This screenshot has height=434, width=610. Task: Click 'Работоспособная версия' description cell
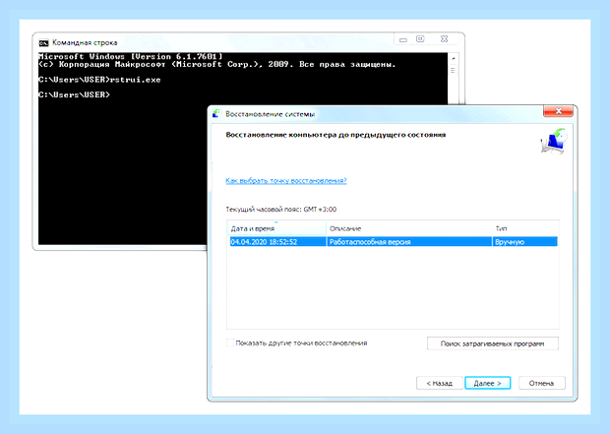click(409, 242)
